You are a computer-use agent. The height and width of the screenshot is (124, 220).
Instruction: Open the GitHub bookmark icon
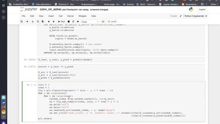tap(202, 4)
